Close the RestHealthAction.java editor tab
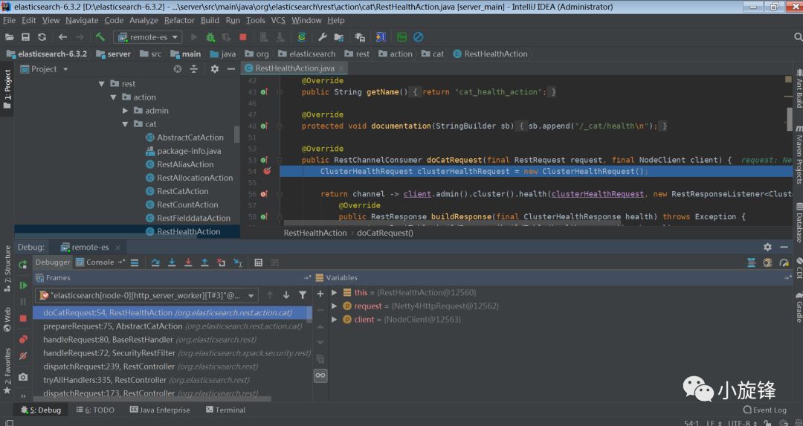 click(341, 68)
